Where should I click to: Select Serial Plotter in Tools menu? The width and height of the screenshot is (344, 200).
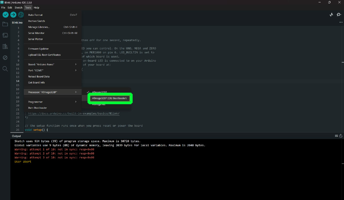(x=53, y=39)
